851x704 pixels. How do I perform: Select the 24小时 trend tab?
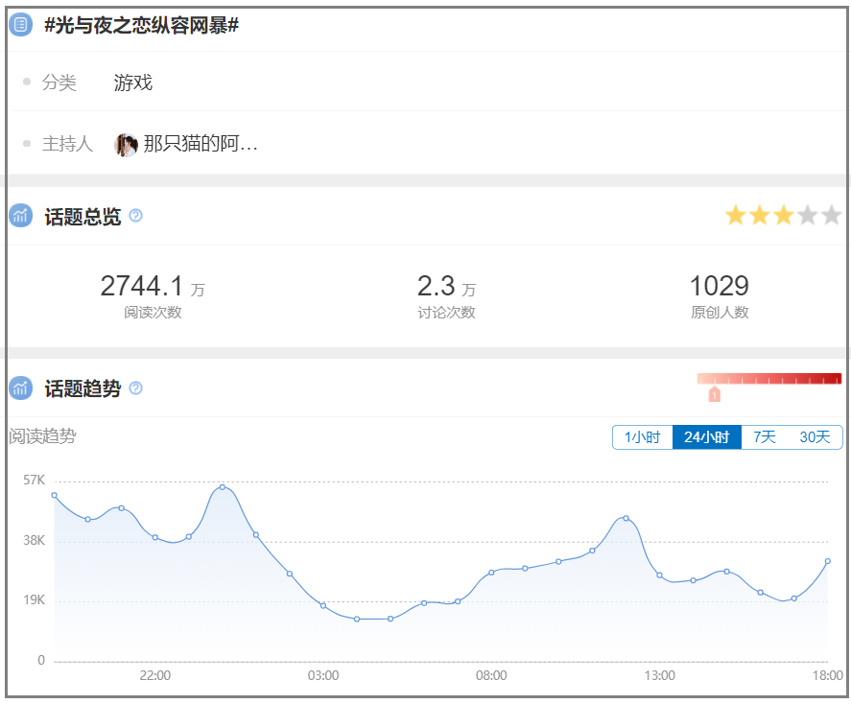[x=707, y=437]
